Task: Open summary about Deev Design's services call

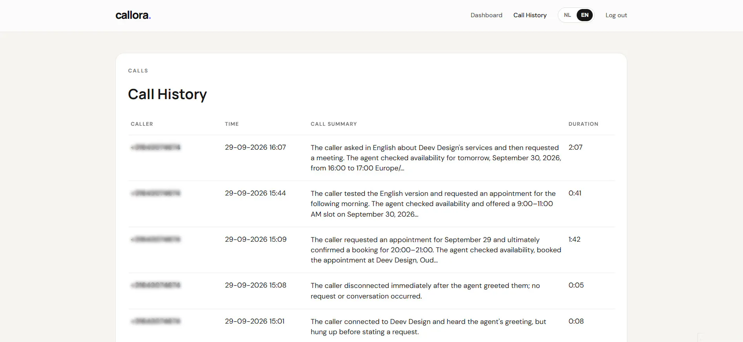Action: pyautogui.click(x=436, y=158)
